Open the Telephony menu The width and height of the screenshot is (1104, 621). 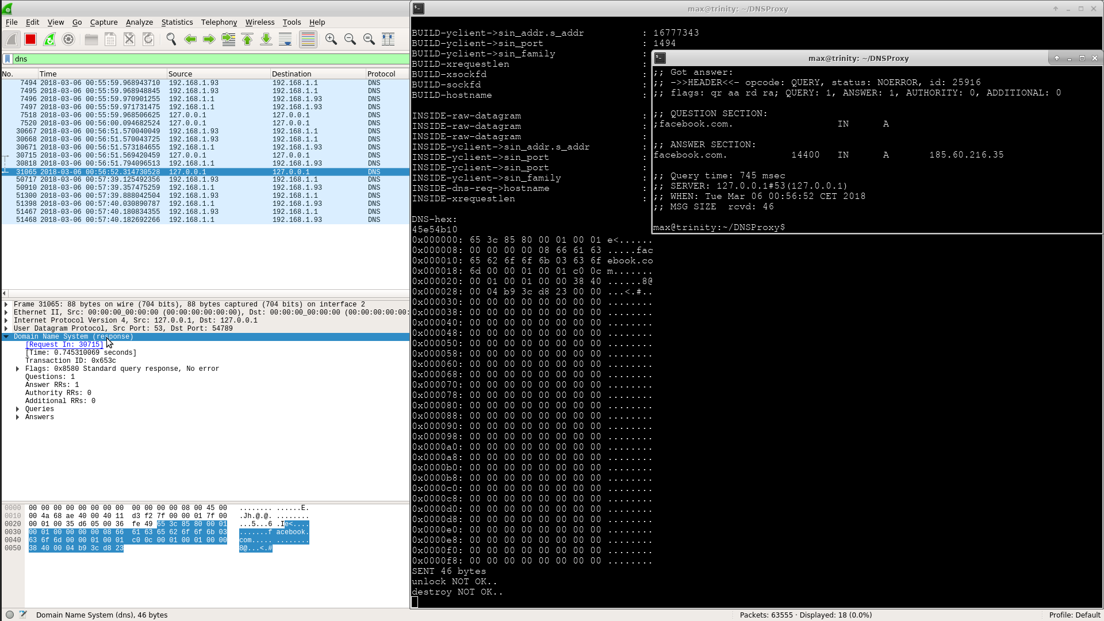(x=218, y=22)
